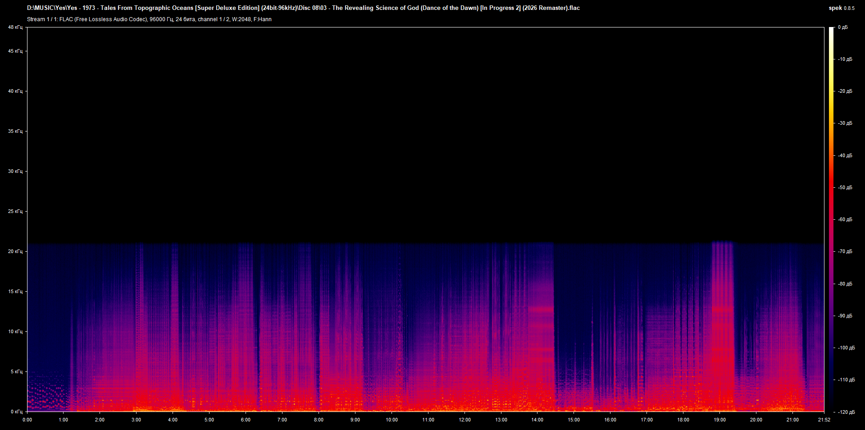Click the 0:00 time axis label
The width and height of the screenshot is (865, 430).
(x=27, y=420)
